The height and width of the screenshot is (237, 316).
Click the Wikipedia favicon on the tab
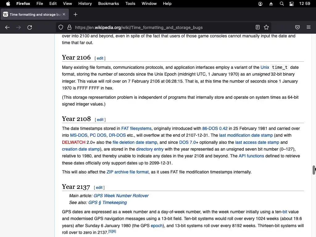coord(6,14)
